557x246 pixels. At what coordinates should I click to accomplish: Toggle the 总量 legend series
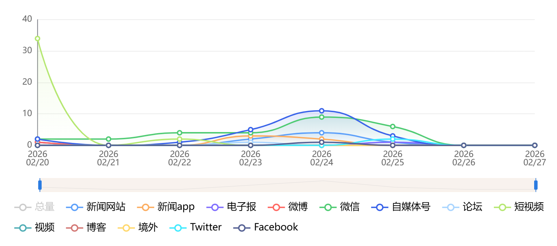[x=34, y=207]
